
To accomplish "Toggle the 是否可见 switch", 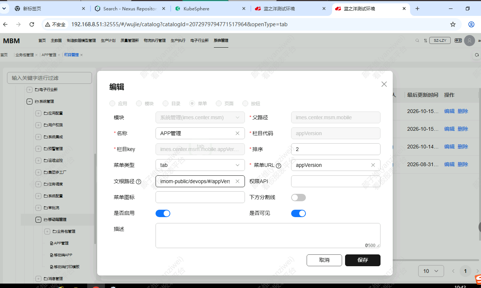I will coord(299,213).
